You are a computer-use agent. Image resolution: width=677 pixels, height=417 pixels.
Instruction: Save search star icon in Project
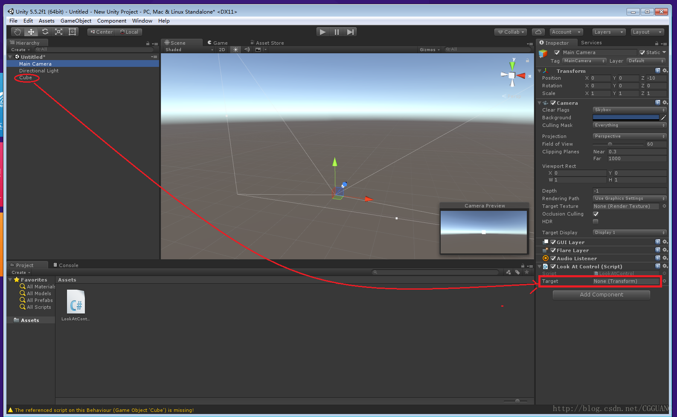pos(527,272)
